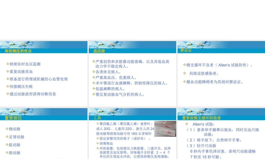
Task: Select the text 股动脉
Action: pyautogui.click(x=14, y=153)
